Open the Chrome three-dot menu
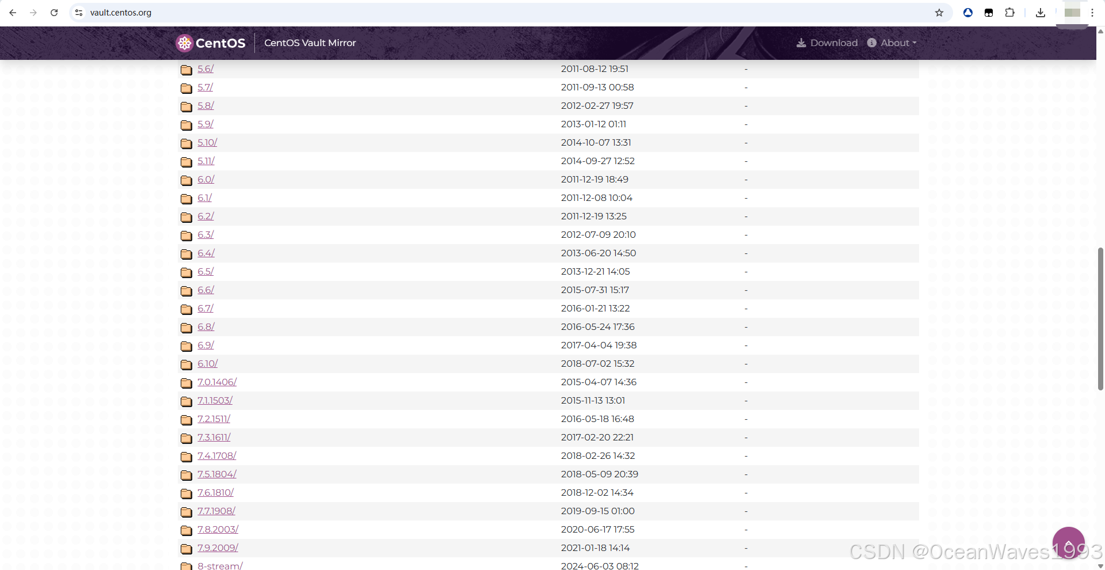Screen dimensions: 1105x570 [1092, 13]
